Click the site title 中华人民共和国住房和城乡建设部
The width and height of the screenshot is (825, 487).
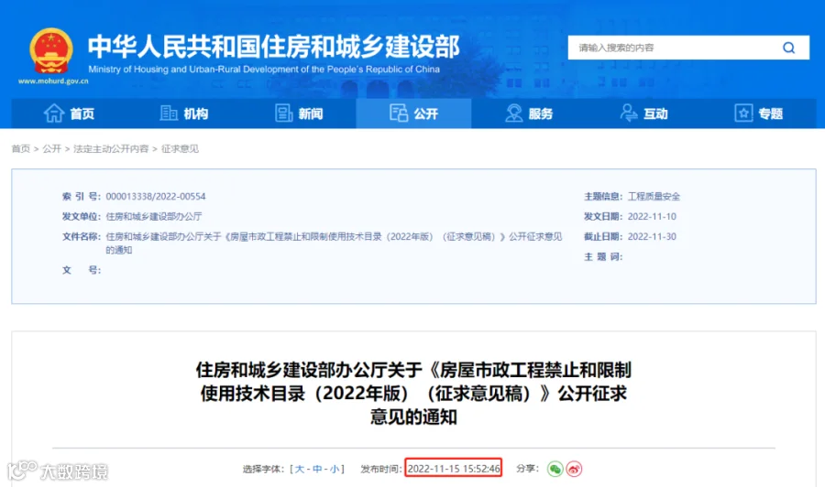click(x=273, y=47)
